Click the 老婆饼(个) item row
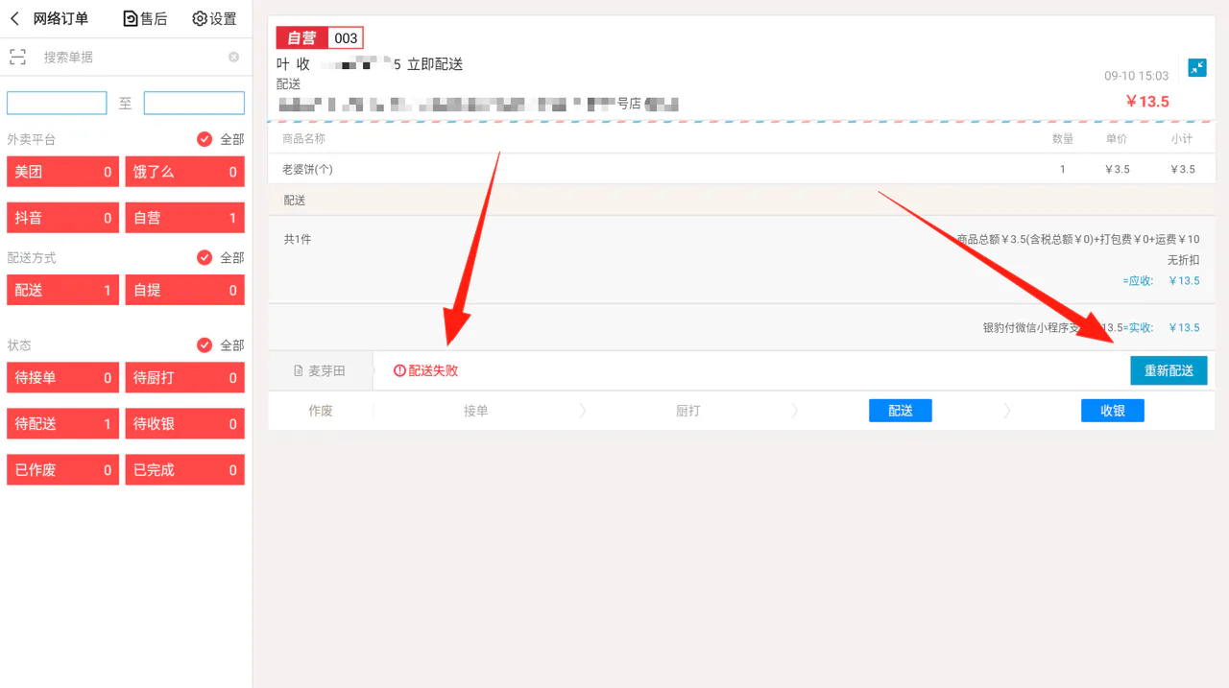Screen dimensions: 1229x688 741,169
